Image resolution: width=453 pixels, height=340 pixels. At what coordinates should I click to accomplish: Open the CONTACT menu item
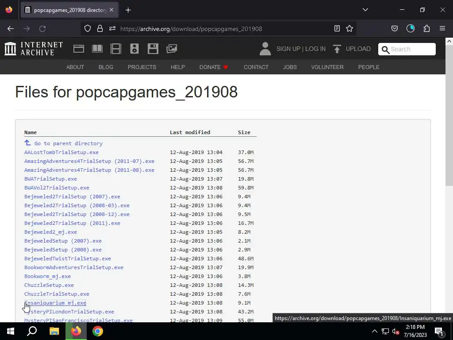pyautogui.click(x=256, y=67)
